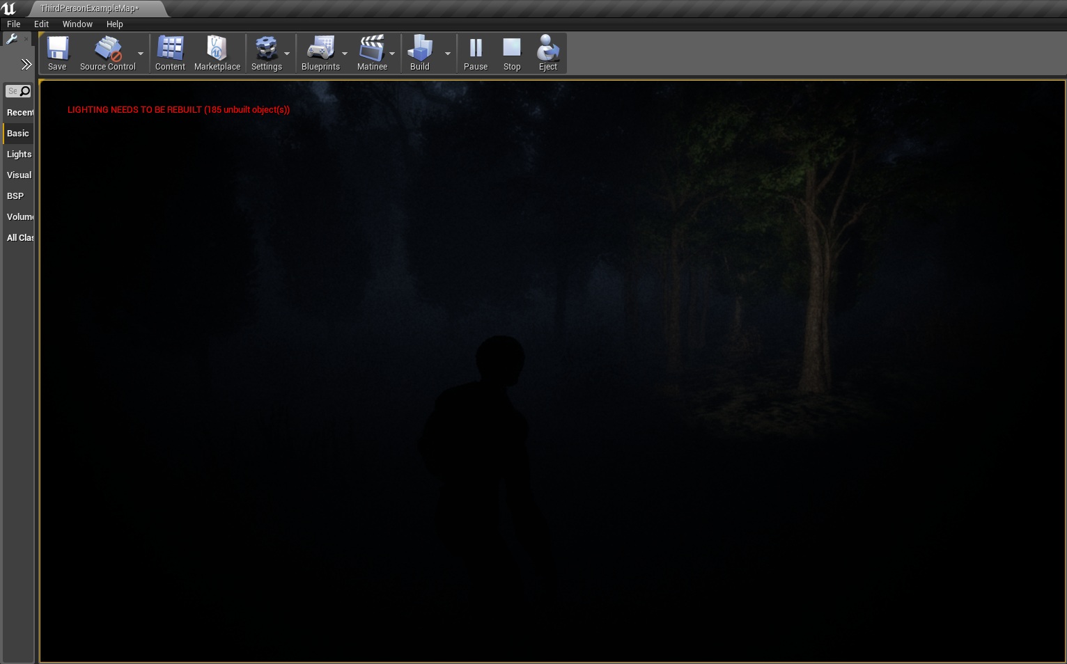1067x664 pixels.
Task: Open the Content browser icon
Action: pyautogui.click(x=170, y=49)
